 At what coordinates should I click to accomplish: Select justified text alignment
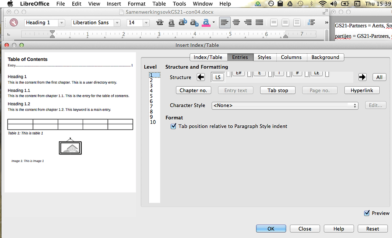click(x=259, y=23)
